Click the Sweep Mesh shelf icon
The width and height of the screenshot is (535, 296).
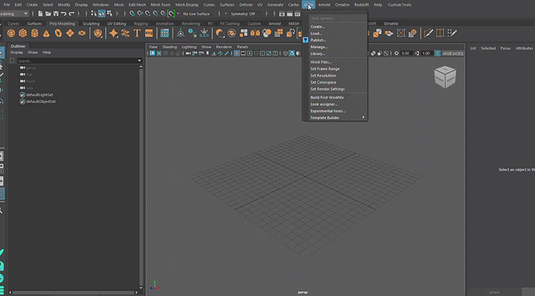coord(125,33)
